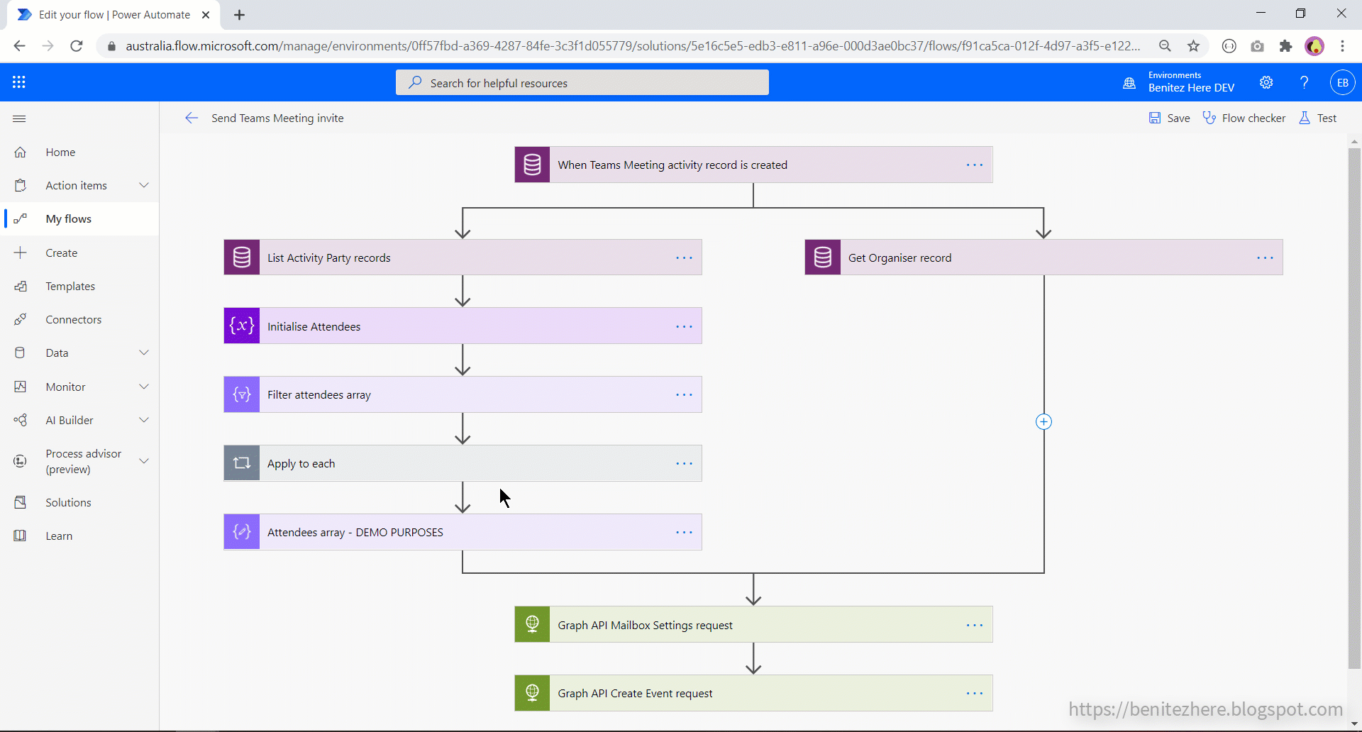Save the flow
Image resolution: width=1362 pixels, height=732 pixels.
coord(1169,118)
